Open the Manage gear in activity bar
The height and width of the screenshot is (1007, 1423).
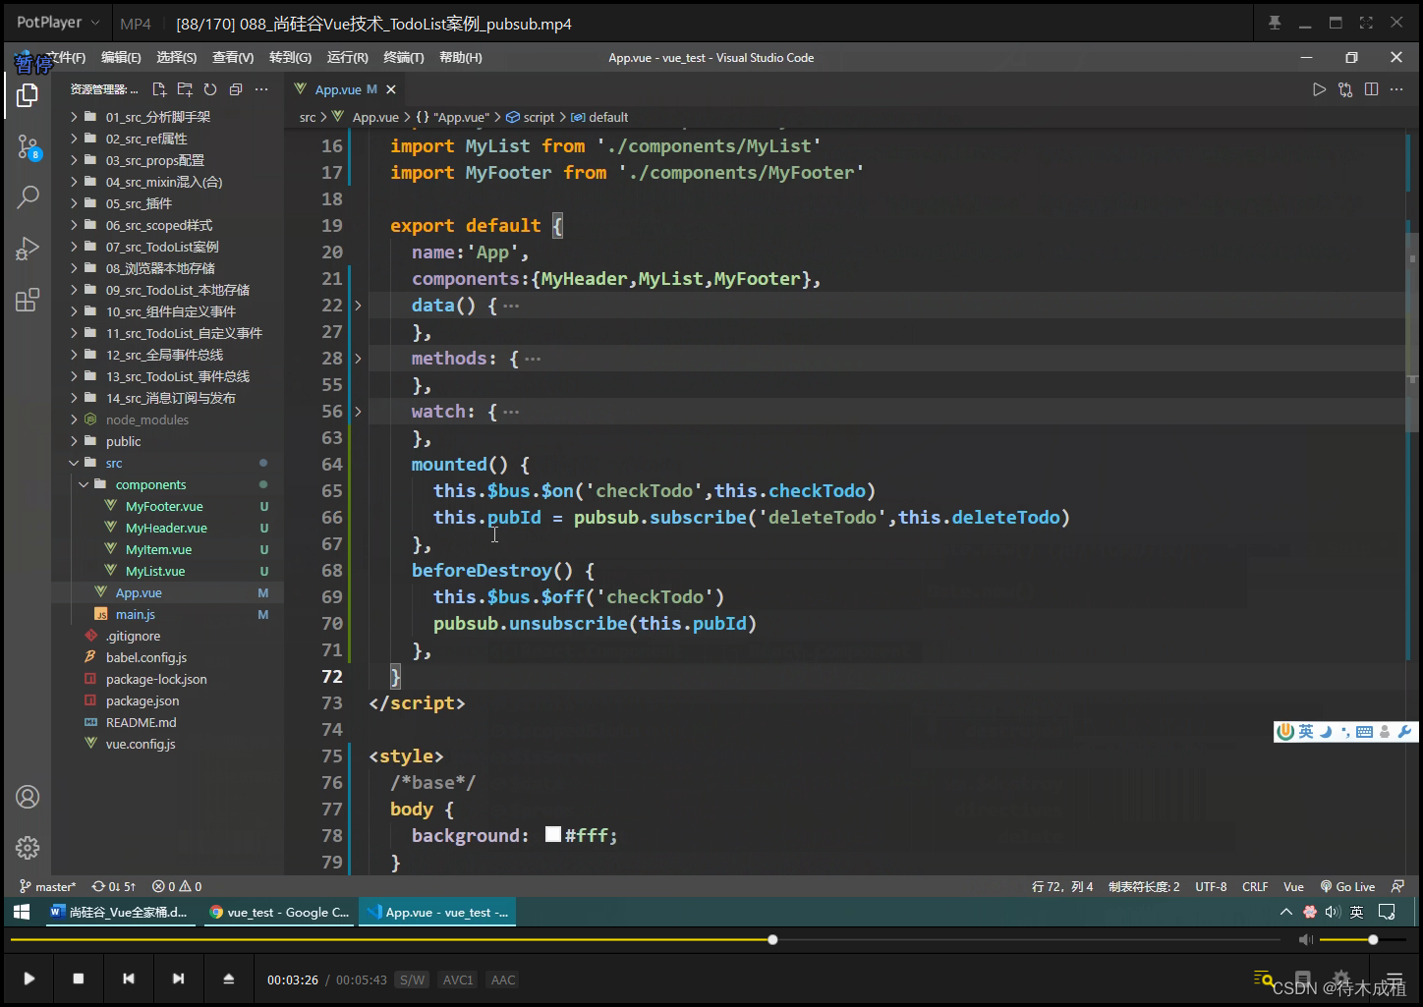[28, 847]
